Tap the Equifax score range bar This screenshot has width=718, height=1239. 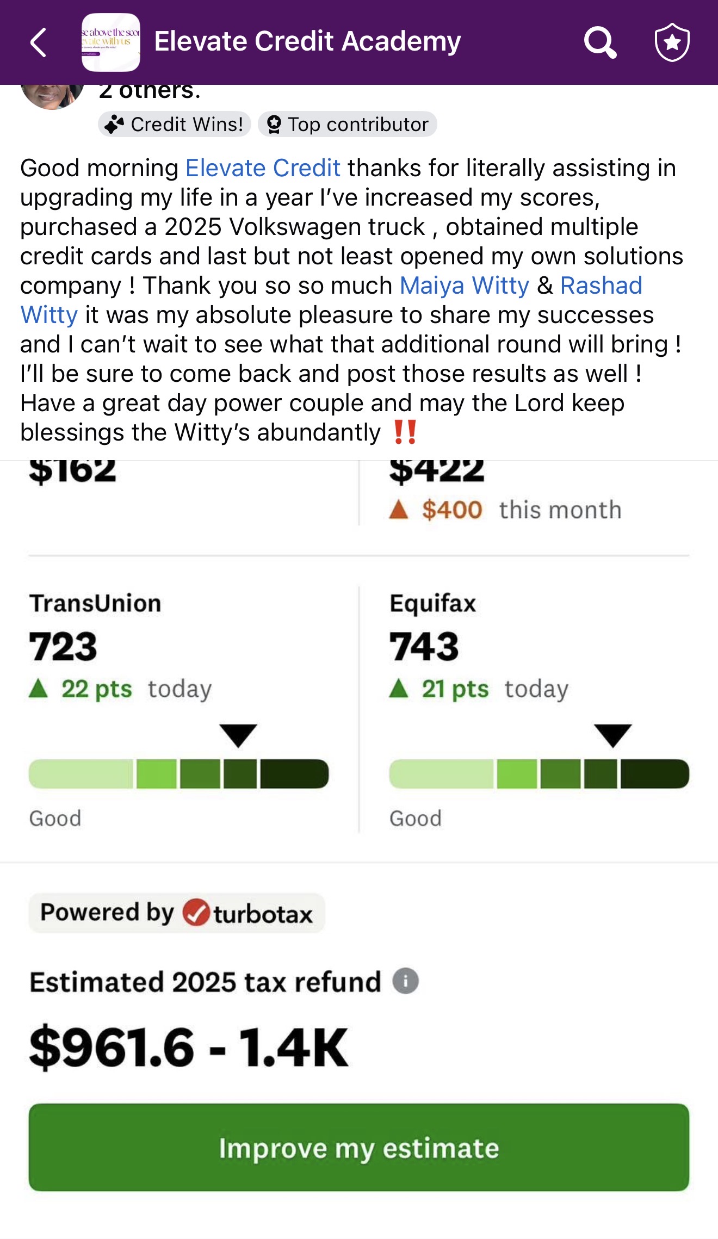click(x=538, y=773)
